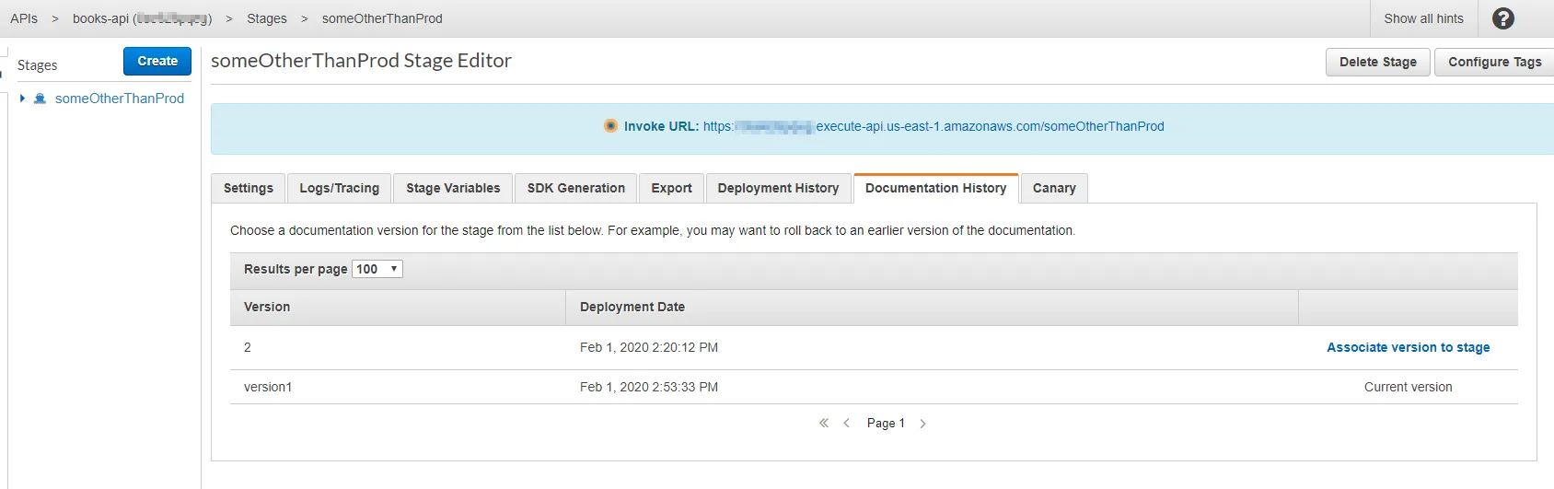
Task: Open the Results per page dropdown
Action: click(x=377, y=269)
